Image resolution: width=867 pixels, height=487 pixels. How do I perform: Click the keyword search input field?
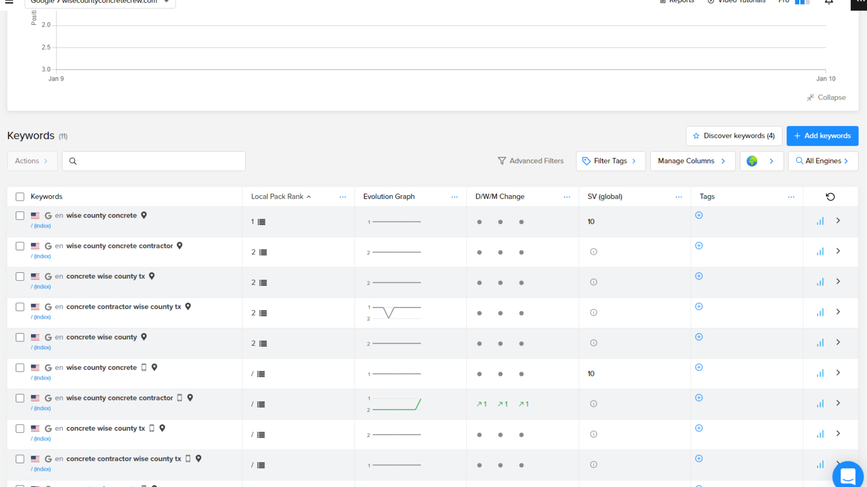154,161
